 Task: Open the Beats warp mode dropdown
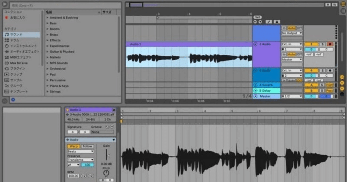tap(81, 151)
